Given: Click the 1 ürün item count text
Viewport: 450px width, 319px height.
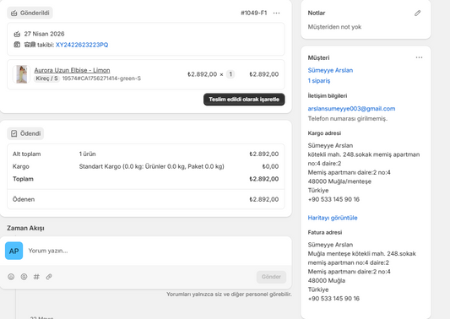Looking at the screenshot, I should click(87, 154).
